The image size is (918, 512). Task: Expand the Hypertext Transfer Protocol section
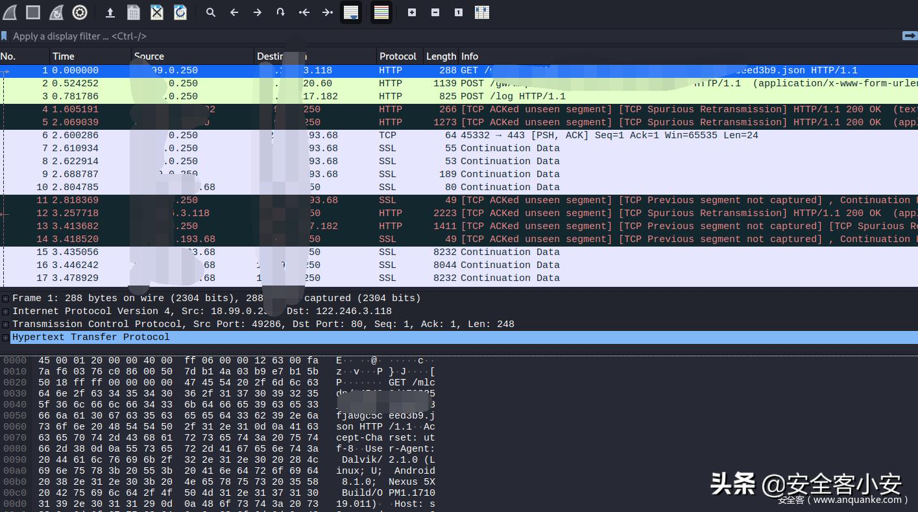click(6, 337)
